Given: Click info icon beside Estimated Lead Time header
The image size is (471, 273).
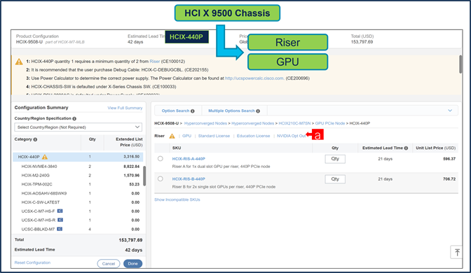Looking at the screenshot, I should [406, 148].
